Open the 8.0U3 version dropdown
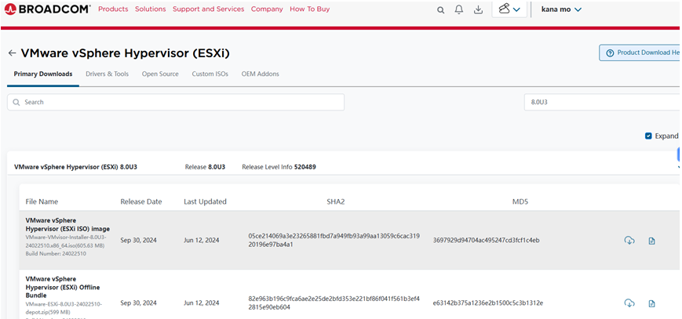682x319 pixels. coord(603,102)
